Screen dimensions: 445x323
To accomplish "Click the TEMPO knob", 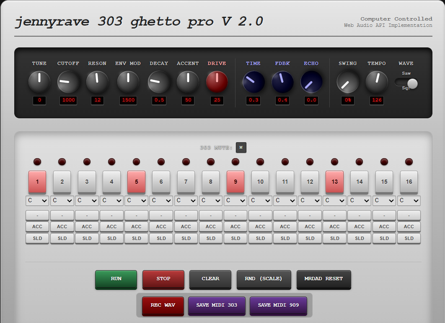I will (377, 82).
